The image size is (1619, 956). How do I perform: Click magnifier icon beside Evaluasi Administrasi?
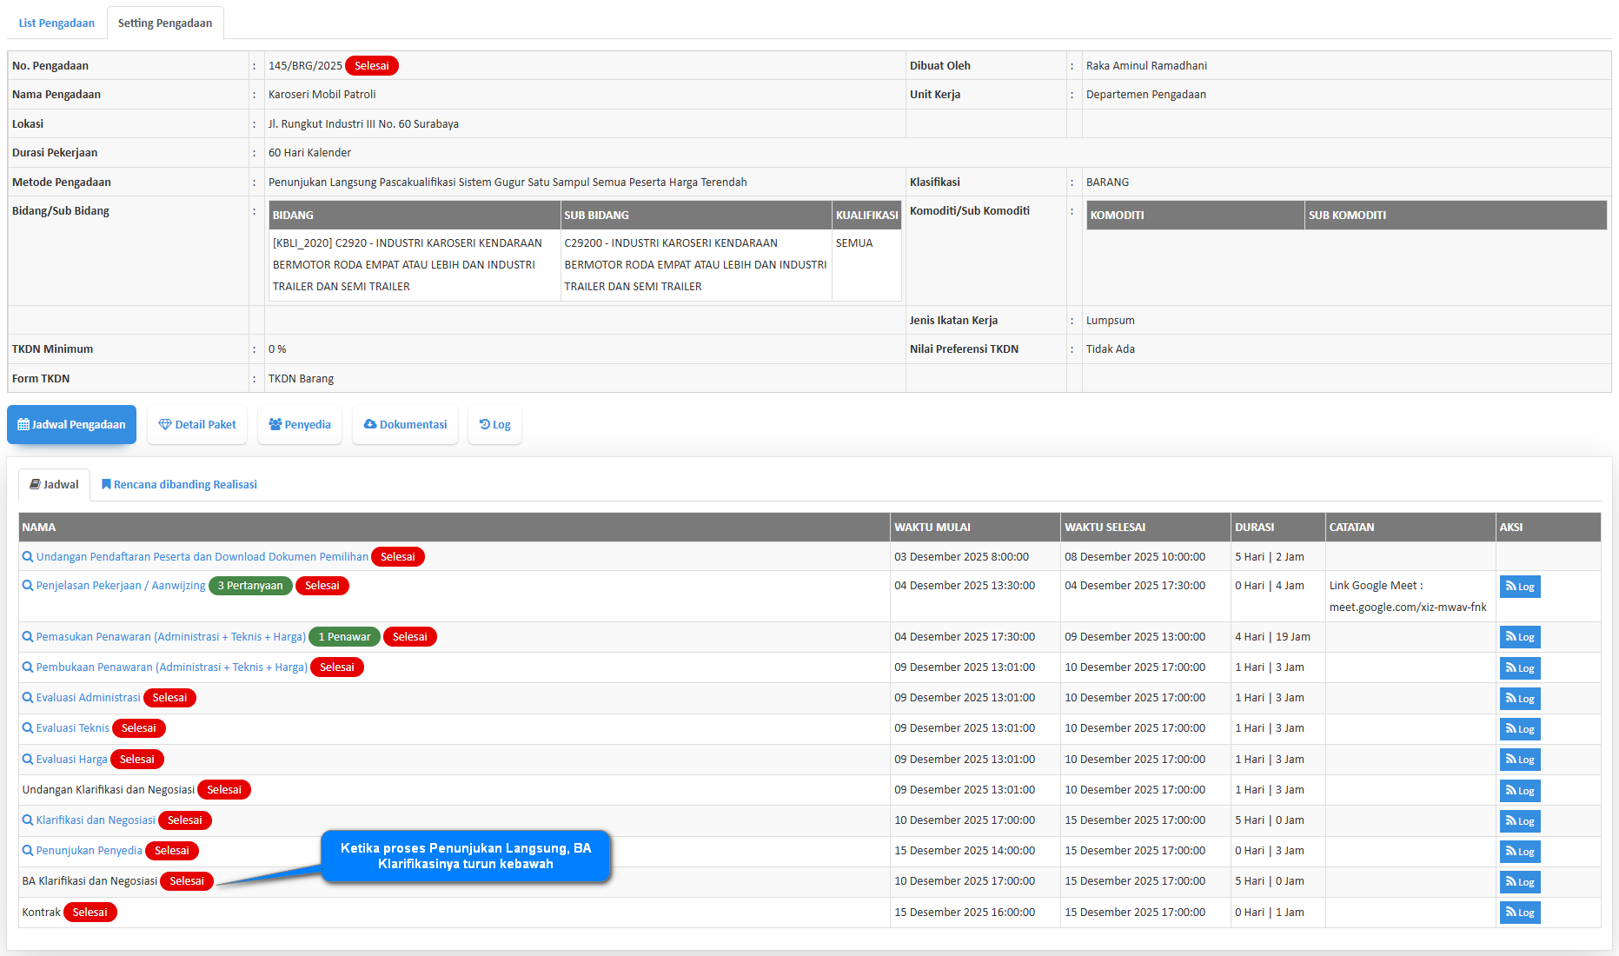pos(28,698)
